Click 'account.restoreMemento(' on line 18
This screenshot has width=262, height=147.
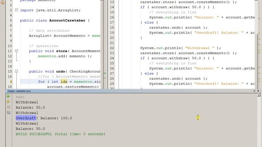73,87
